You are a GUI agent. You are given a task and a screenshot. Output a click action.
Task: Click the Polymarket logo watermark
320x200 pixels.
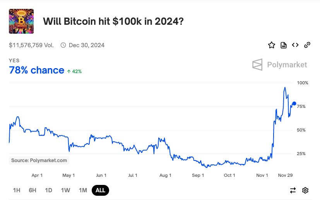[x=279, y=65]
